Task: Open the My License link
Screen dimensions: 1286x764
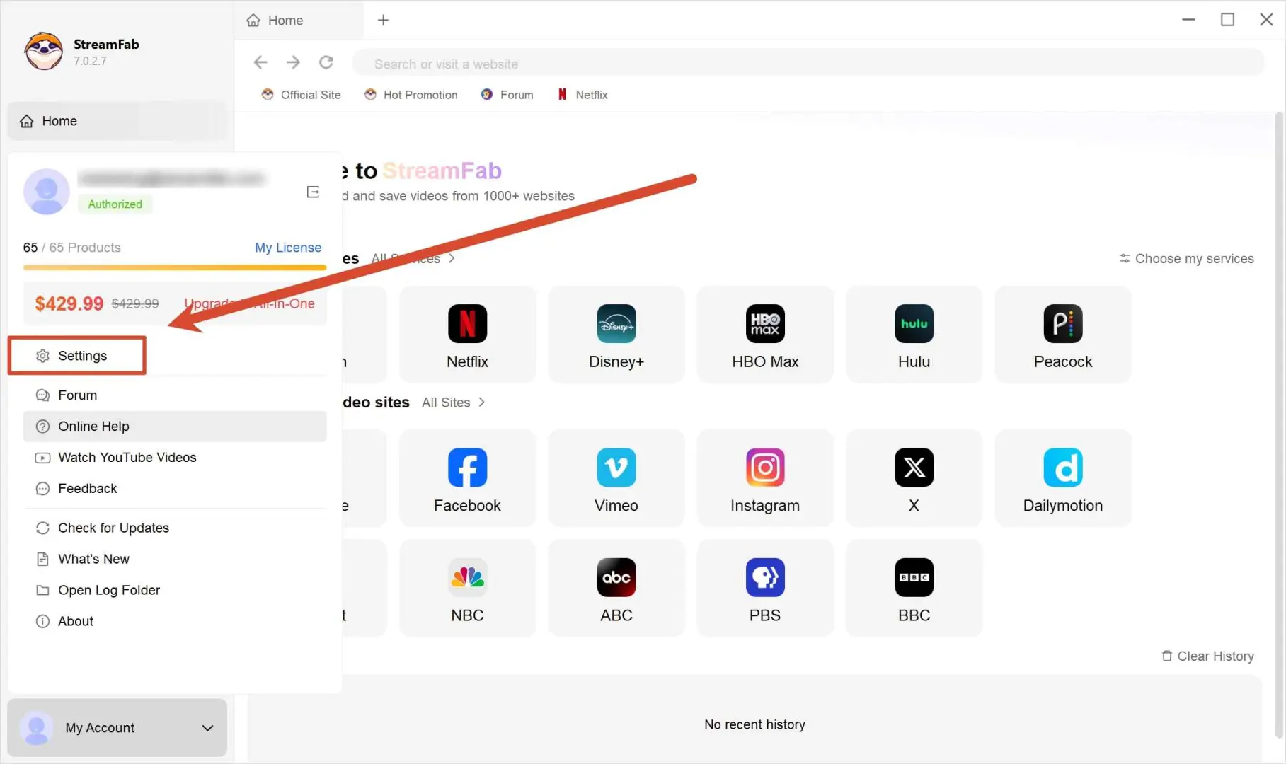Action: [288, 247]
